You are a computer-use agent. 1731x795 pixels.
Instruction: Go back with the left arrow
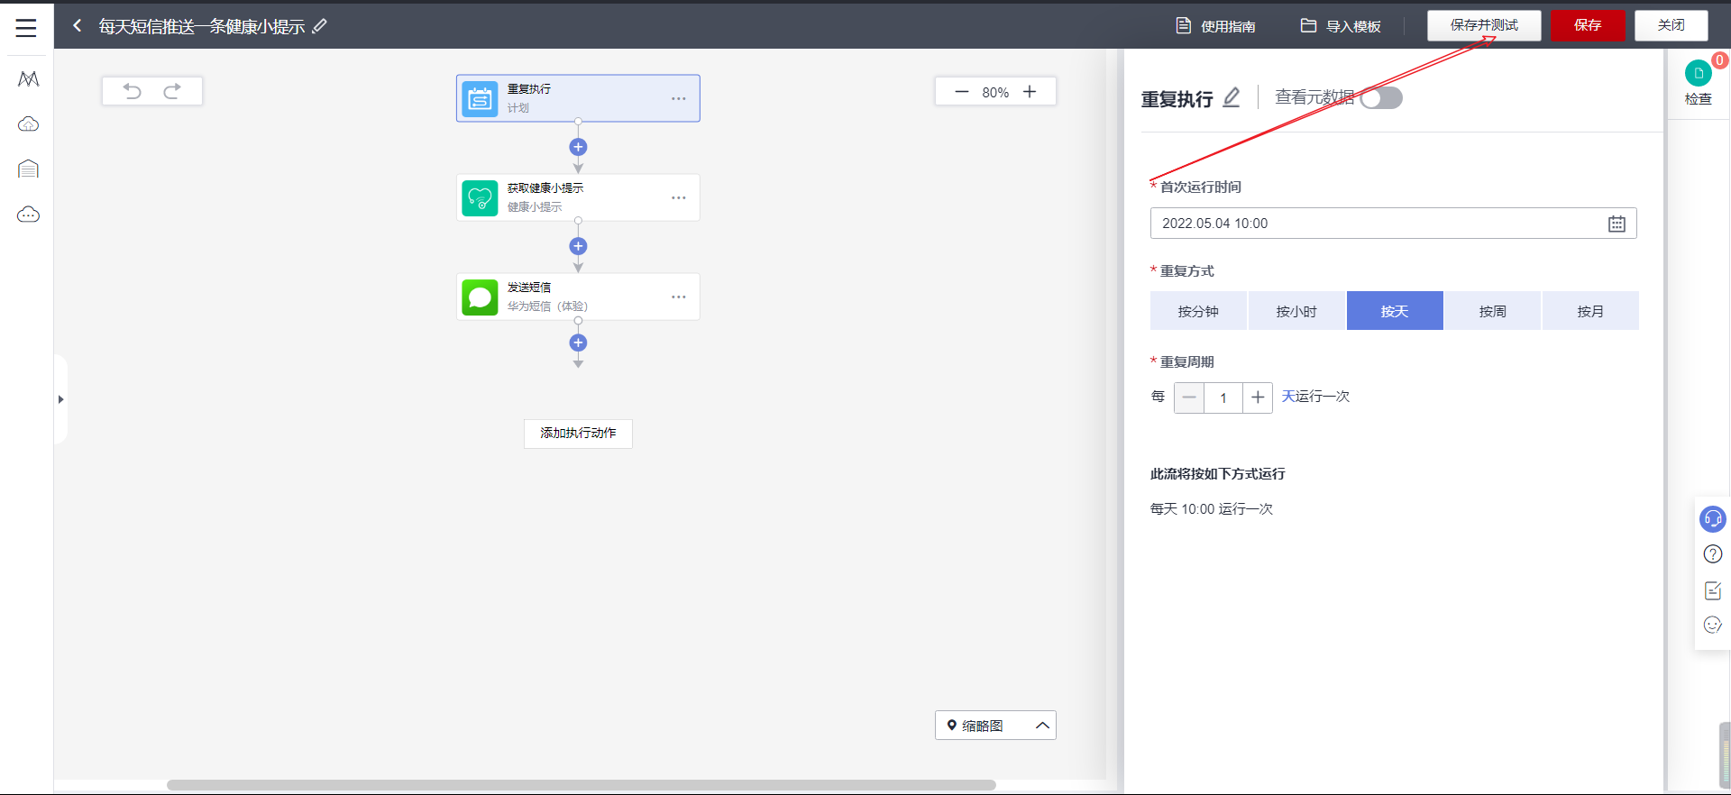point(78,26)
